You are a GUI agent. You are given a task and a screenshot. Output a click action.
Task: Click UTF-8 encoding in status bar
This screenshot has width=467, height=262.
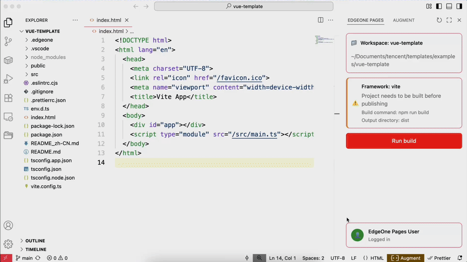tap(338, 258)
